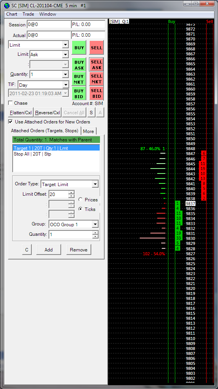Click the C button beside Add
This screenshot has height=389, width=218.
click(x=27, y=250)
